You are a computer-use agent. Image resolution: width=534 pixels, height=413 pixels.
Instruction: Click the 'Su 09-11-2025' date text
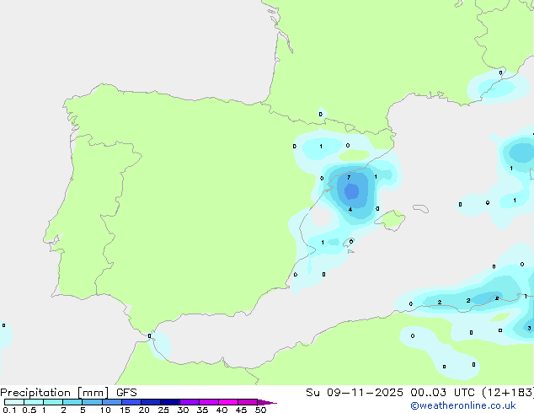click(x=355, y=393)
